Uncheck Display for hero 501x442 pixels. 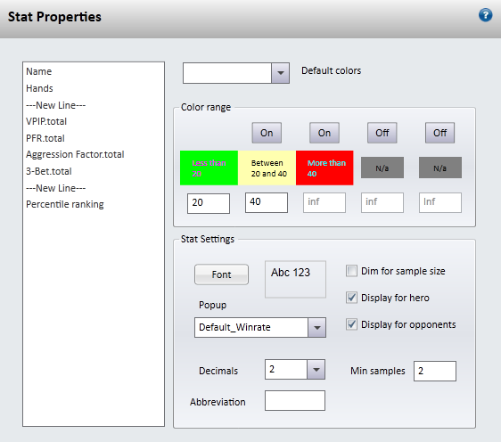click(x=351, y=298)
